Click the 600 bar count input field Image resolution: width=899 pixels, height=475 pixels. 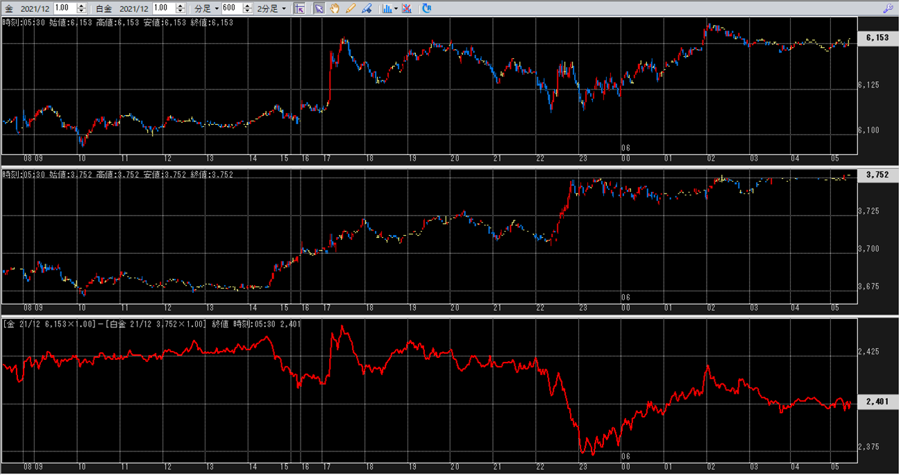[x=231, y=8]
